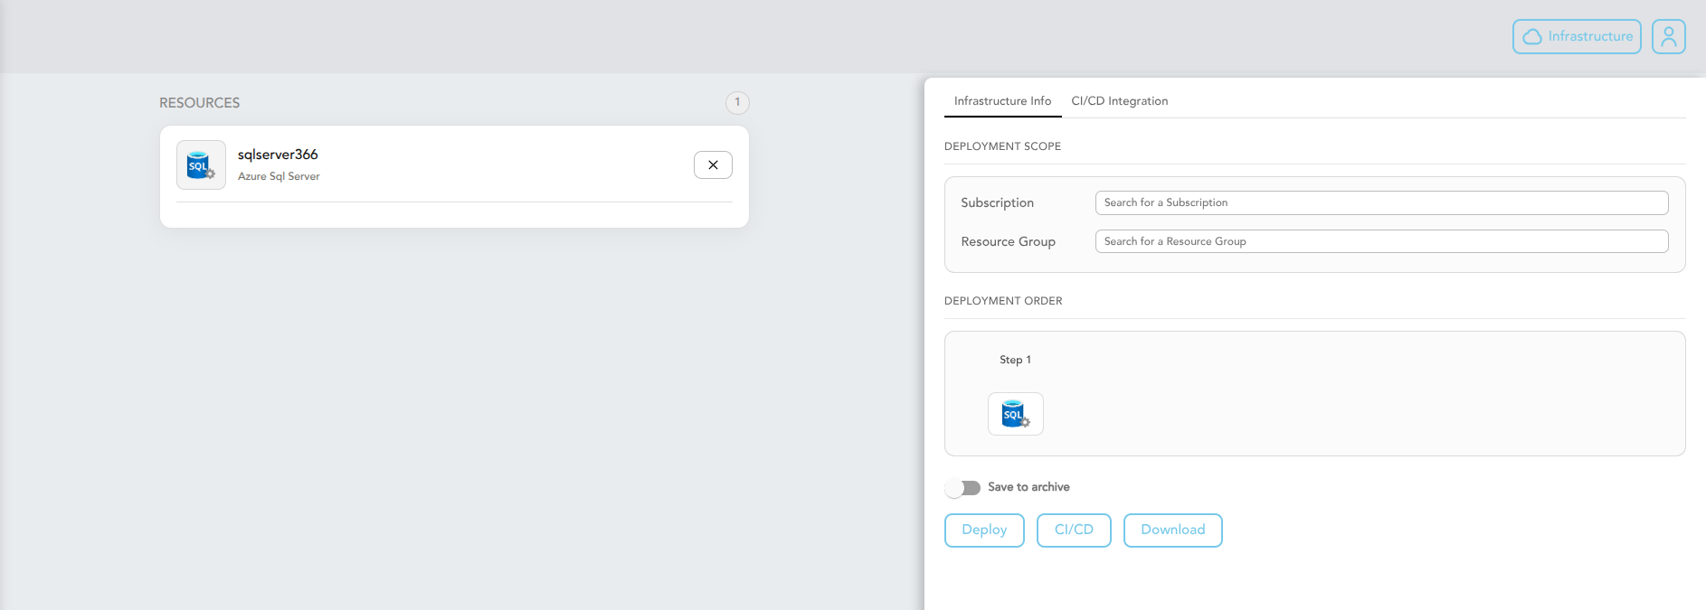This screenshot has width=1706, height=610.
Task: Open the Infrastructure button with cloud icon
Action: pos(1577,37)
